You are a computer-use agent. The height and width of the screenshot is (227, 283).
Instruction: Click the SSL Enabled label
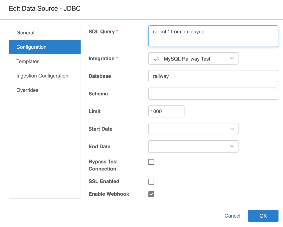pos(104,182)
